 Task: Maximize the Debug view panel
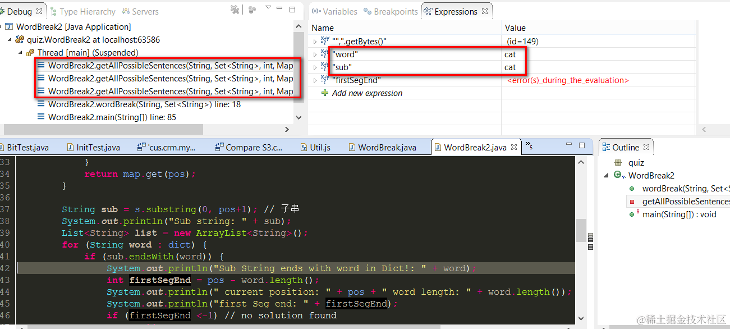tap(292, 9)
